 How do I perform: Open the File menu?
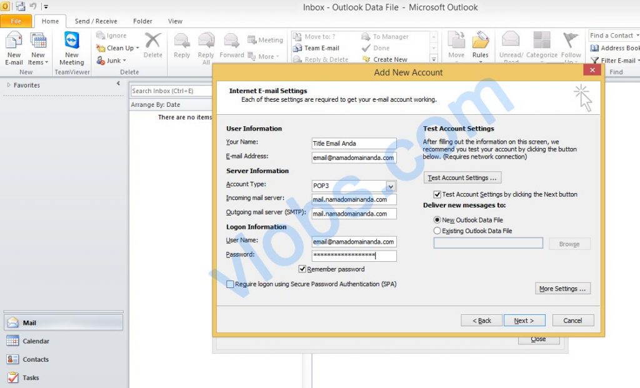pos(16,20)
